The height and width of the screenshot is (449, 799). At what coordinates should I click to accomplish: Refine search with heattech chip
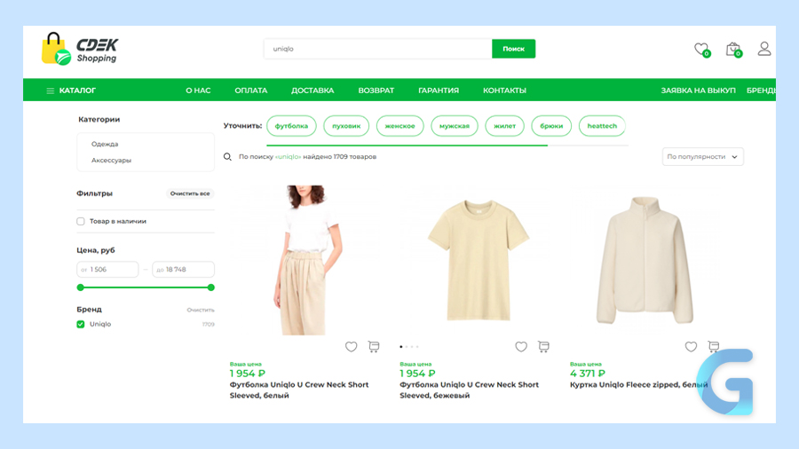[x=602, y=126]
